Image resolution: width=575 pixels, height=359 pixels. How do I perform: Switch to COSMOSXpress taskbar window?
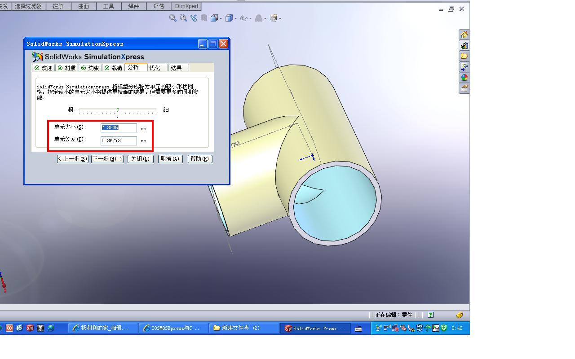pos(173,328)
